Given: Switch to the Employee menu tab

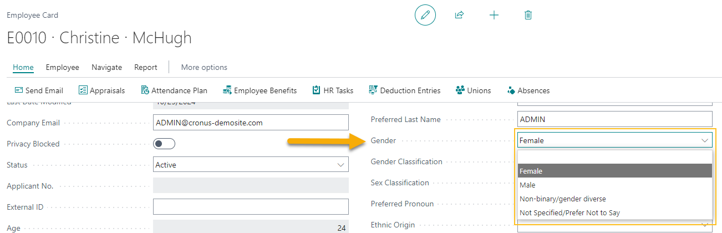Looking at the screenshot, I should pyautogui.click(x=63, y=67).
